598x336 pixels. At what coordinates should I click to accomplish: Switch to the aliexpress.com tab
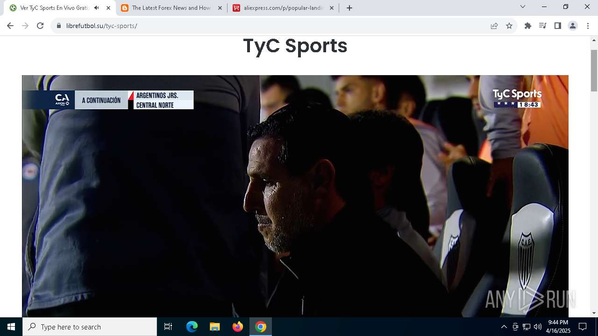pyautogui.click(x=284, y=8)
